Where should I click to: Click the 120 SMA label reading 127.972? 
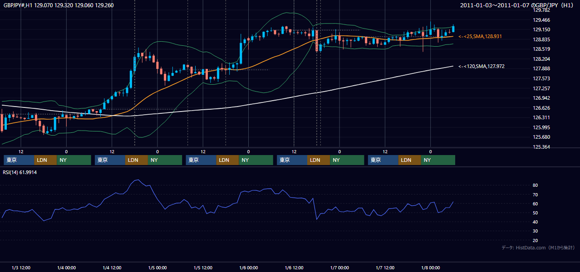point(481,66)
